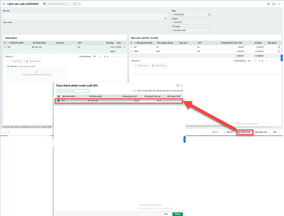Go to first page in Thành phẩm table
The width and height of the screenshot is (284, 216).
click(113, 57)
